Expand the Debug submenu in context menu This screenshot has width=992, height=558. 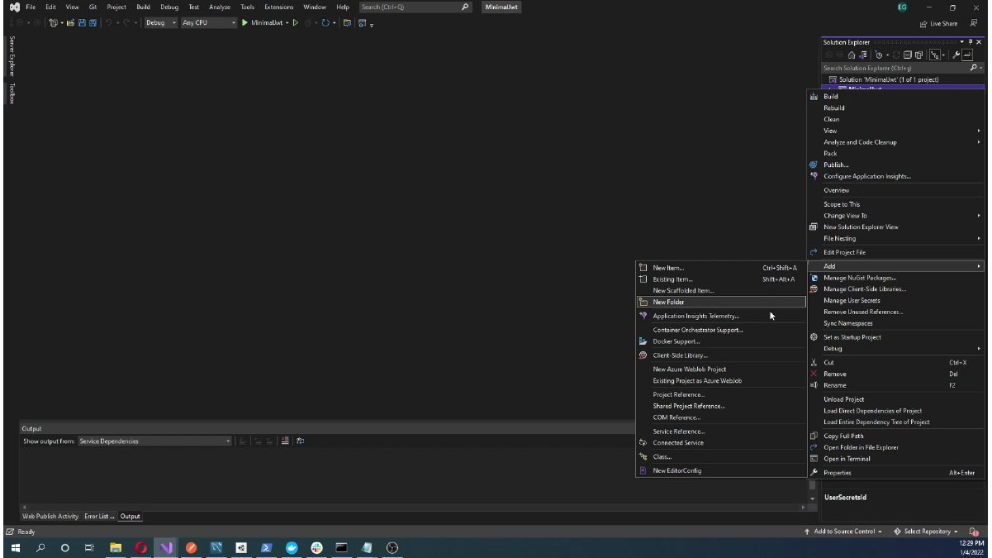click(896, 348)
